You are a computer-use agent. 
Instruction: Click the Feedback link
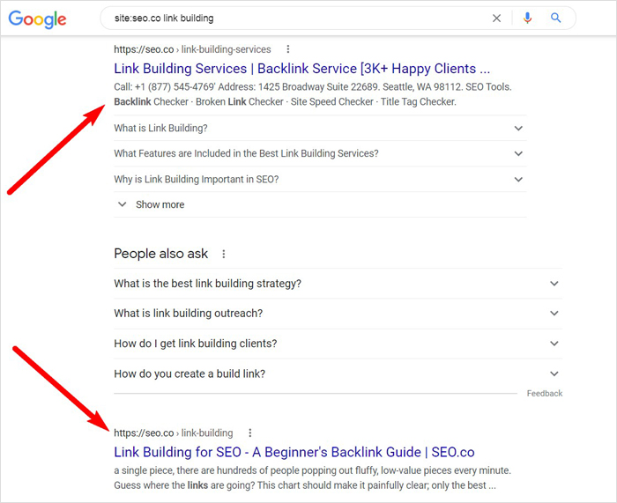pos(544,393)
